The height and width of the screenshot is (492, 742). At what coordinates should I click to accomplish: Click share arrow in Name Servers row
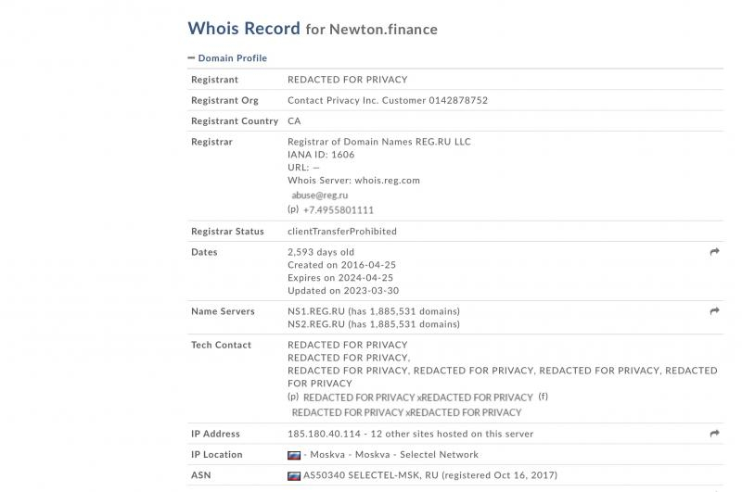pos(714,311)
